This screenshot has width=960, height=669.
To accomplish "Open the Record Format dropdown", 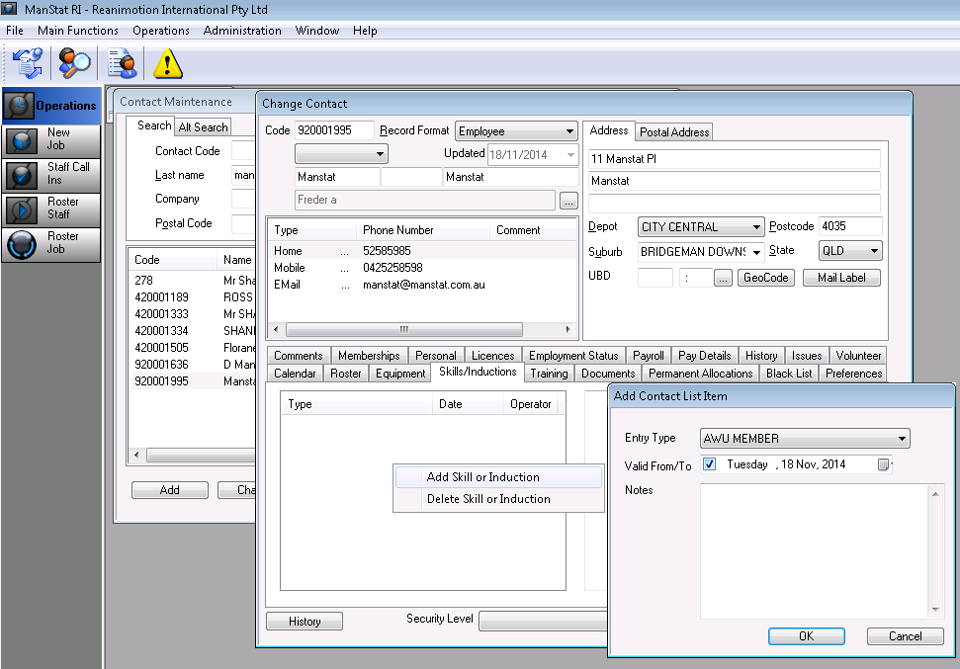I will click(x=569, y=131).
